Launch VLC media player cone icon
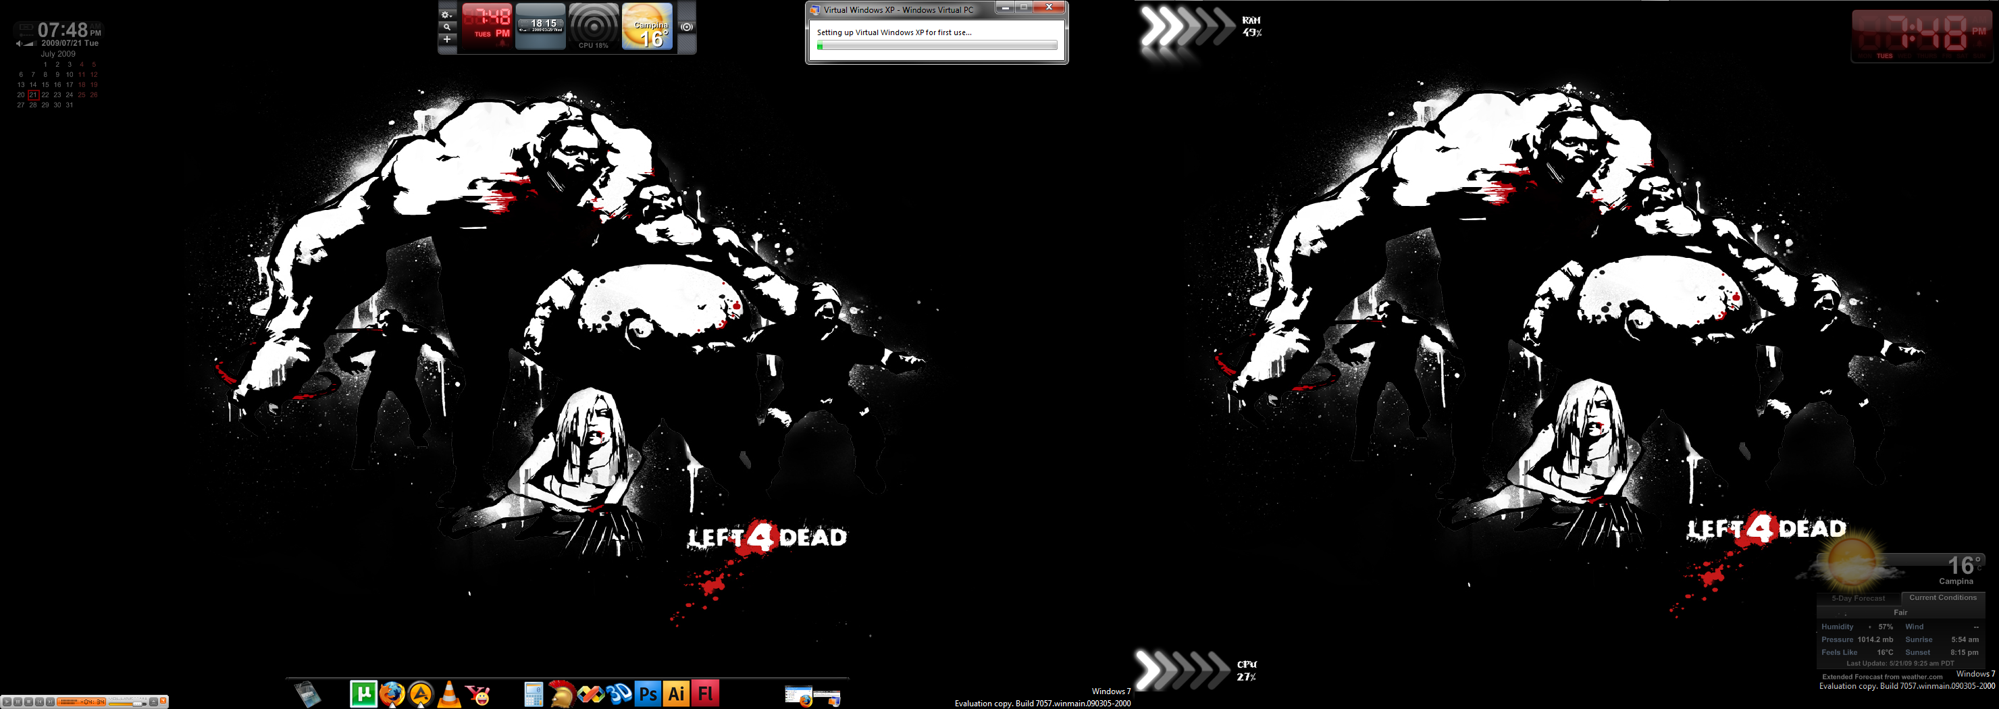 449,693
